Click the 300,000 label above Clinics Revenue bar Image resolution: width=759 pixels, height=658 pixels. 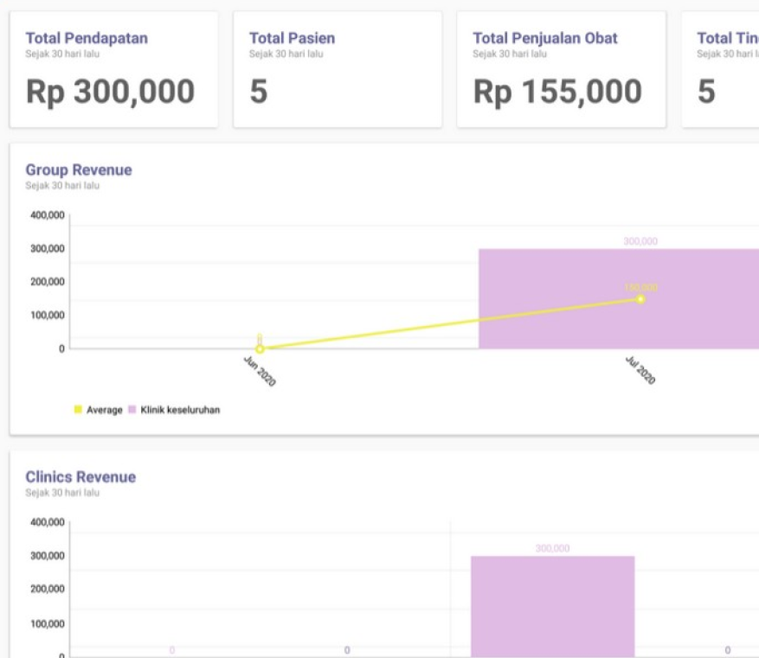tap(552, 548)
